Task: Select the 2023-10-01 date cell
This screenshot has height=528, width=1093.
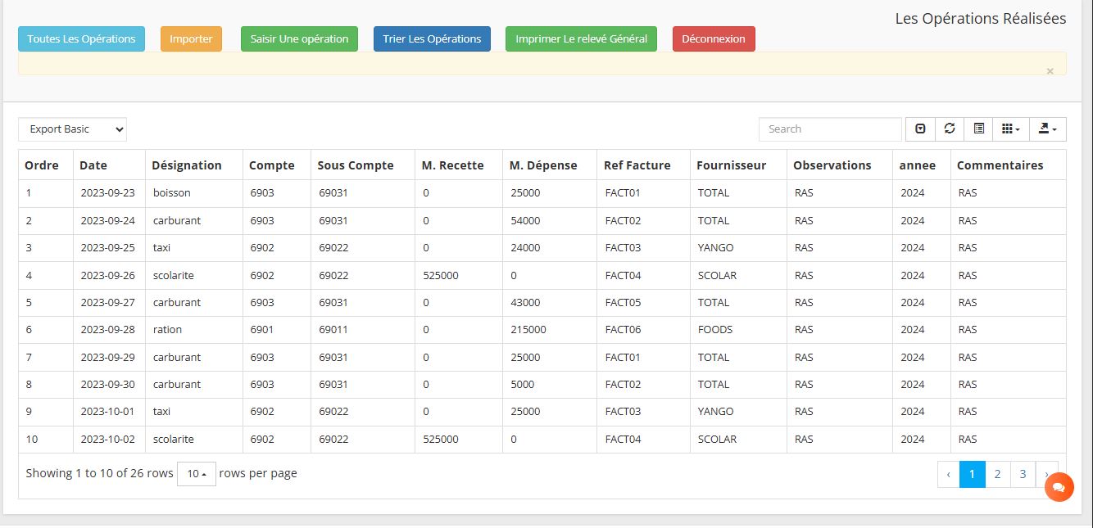Action: coord(109,412)
